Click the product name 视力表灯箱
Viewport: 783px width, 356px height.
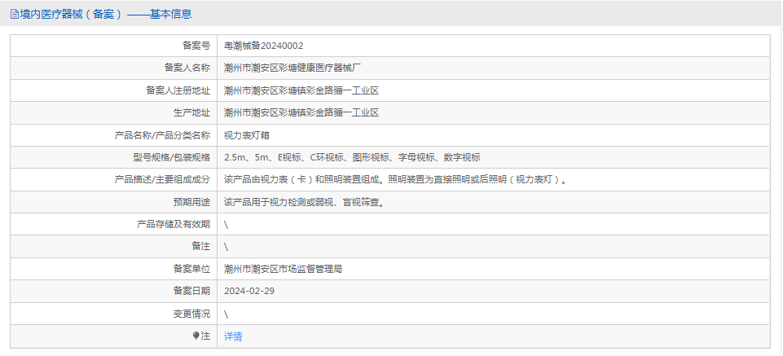(248, 135)
